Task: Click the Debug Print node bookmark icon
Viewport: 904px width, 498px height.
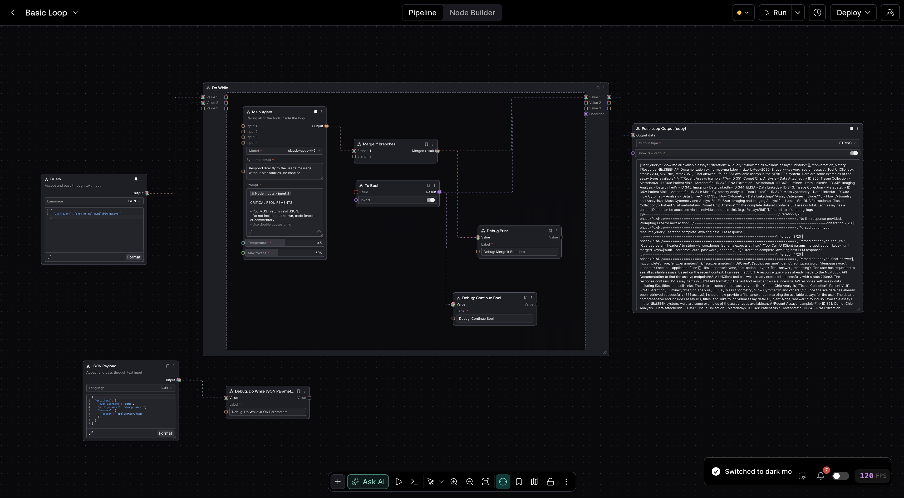Action: (x=550, y=231)
